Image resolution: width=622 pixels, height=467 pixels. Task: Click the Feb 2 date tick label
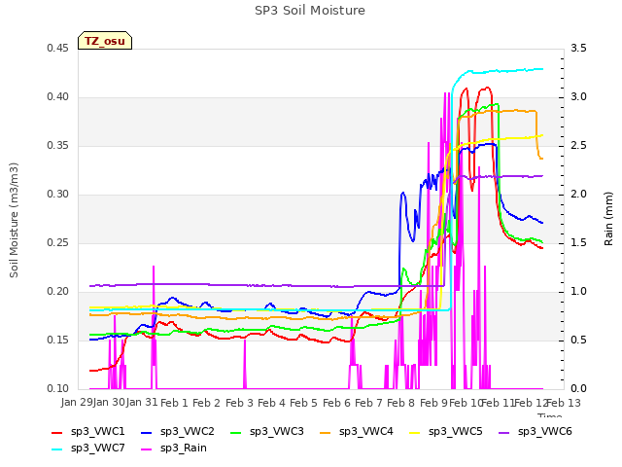point(206,403)
